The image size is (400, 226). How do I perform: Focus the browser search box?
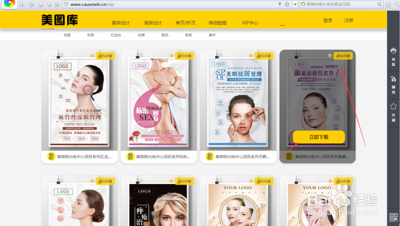tap(340, 4)
